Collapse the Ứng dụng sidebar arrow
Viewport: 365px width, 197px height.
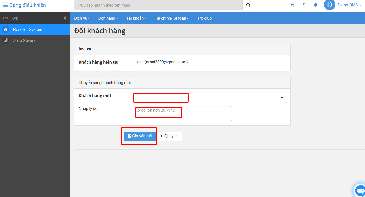click(64, 18)
